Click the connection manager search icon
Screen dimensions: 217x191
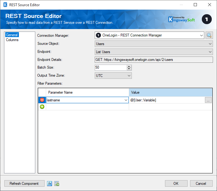pyautogui.click(x=209, y=35)
